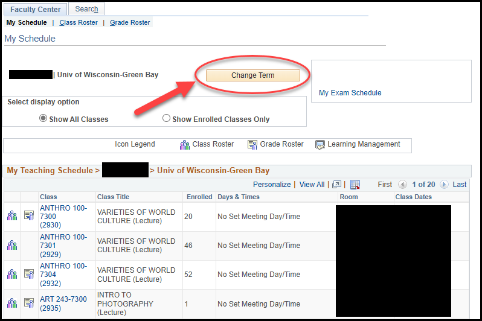Select Show Enrolled Classes Only option
Image resolution: width=482 pixels, height=321 pixels.
point(166,119)
